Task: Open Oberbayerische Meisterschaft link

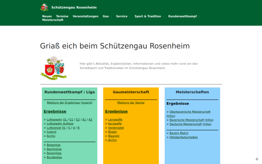Action: tap(190, 112)
